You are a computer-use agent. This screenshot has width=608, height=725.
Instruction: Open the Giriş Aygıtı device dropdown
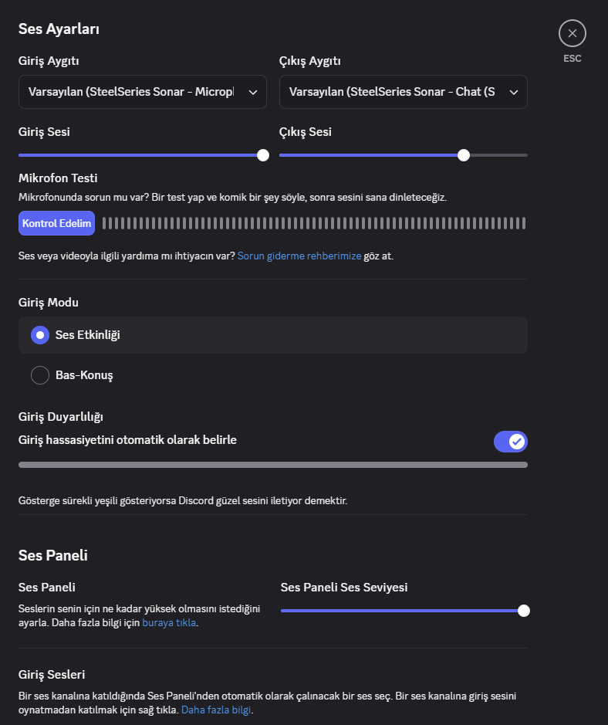tap(131, 92)
